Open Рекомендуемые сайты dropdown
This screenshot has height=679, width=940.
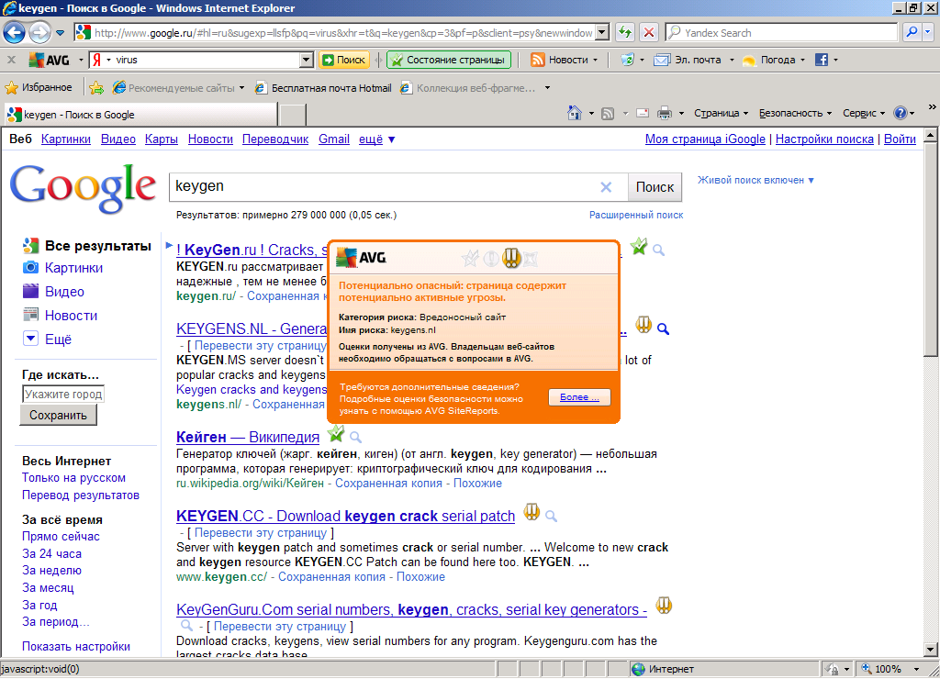[241, 88]
